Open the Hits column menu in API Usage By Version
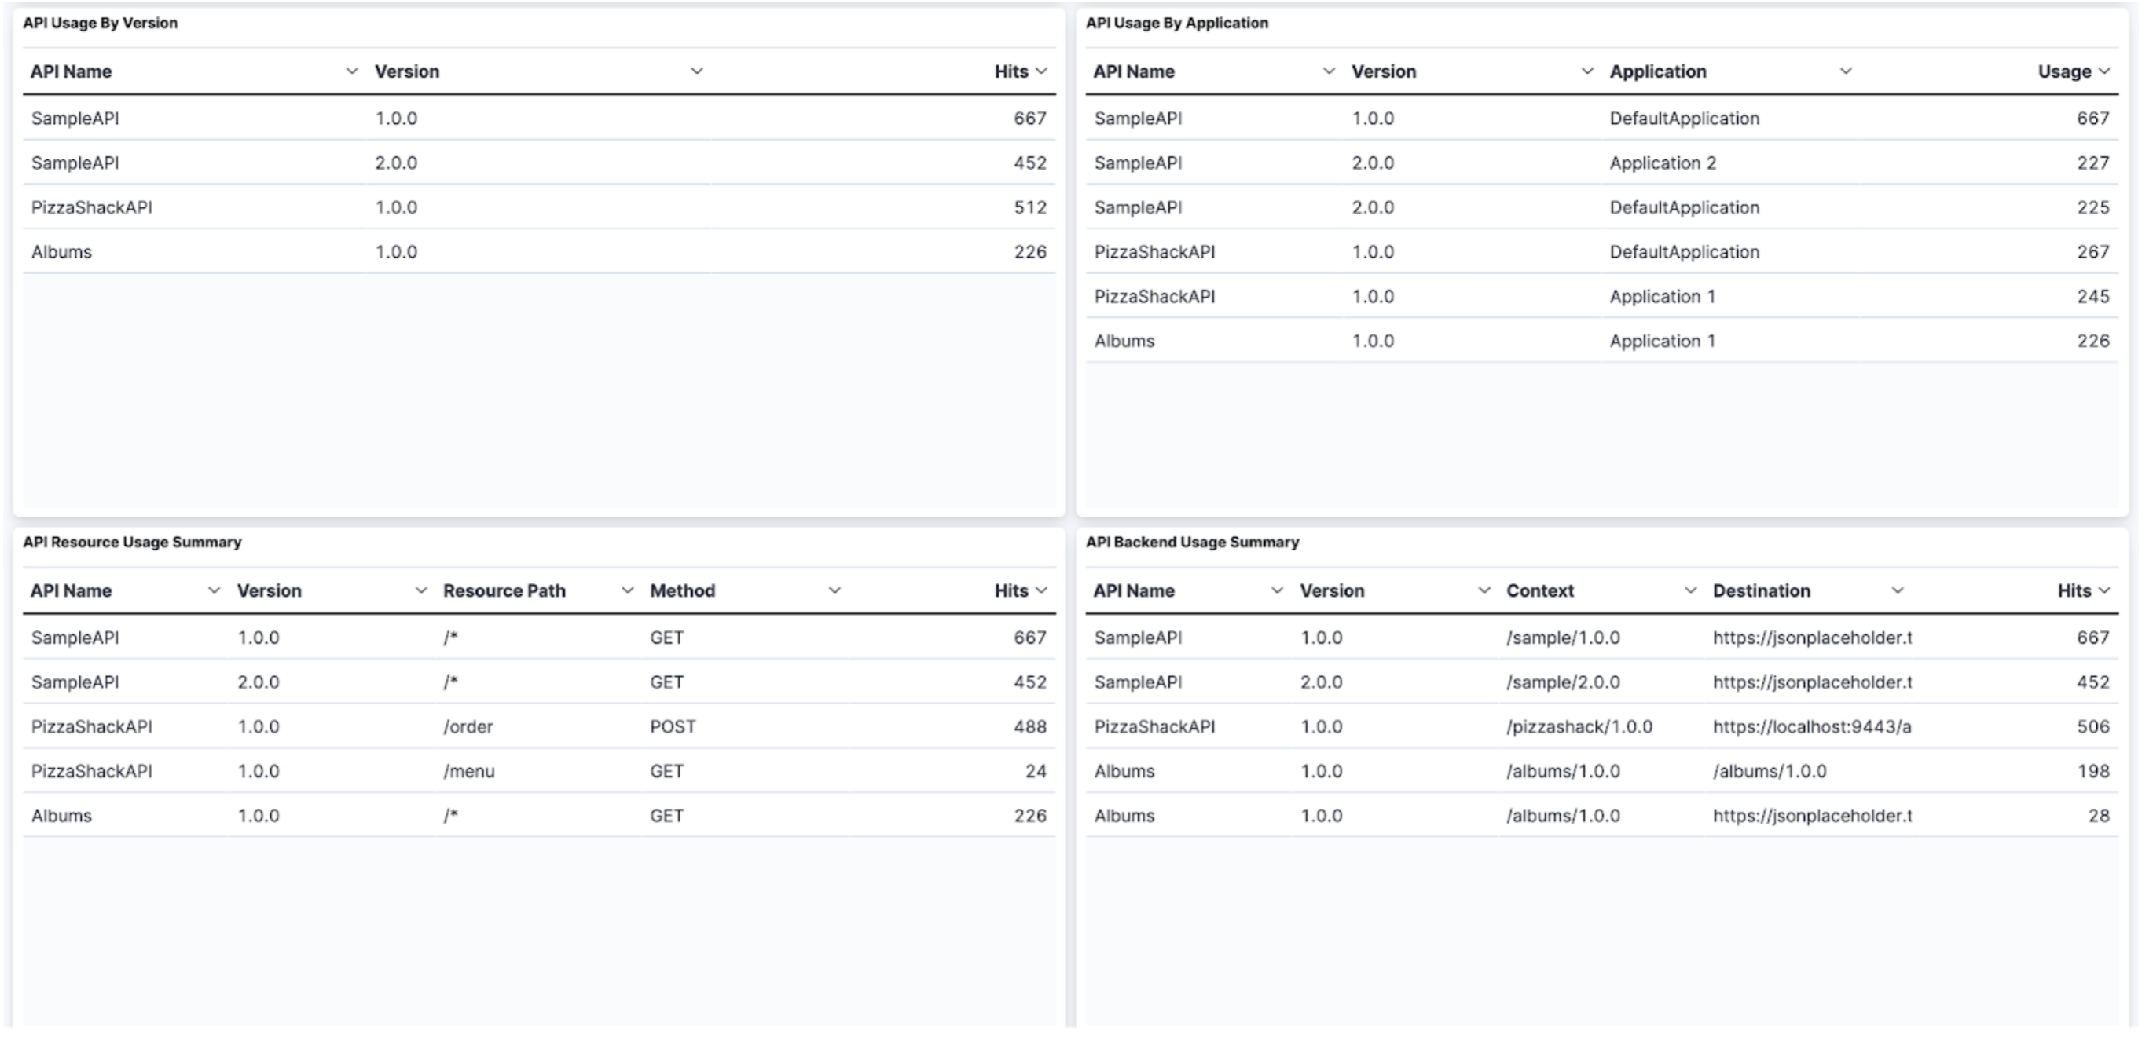Viewport: 2142px width, 1038px height. tap(1040, 71)
